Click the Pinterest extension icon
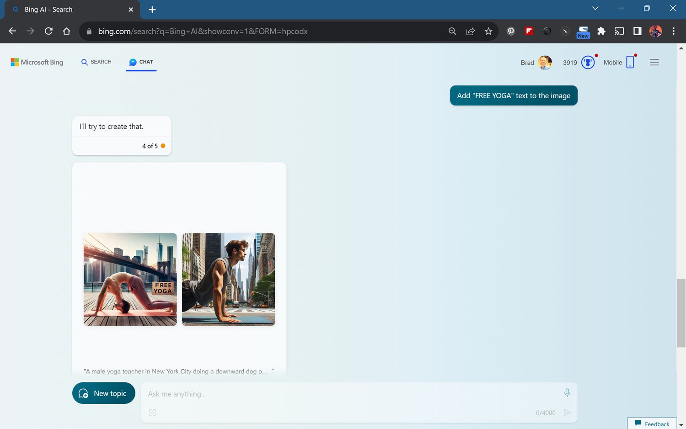The width and height of the screenshot is (686, 429). coord(511,31)
